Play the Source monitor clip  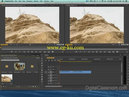(32, 52)
